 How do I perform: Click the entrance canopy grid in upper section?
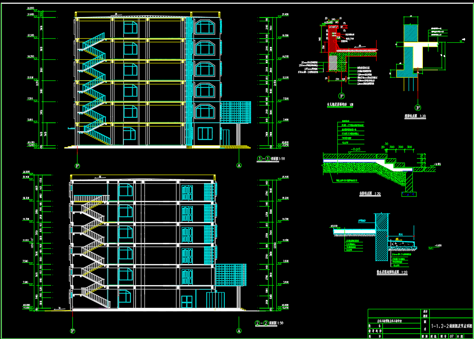pyautogui.click(x=235, y=112)
